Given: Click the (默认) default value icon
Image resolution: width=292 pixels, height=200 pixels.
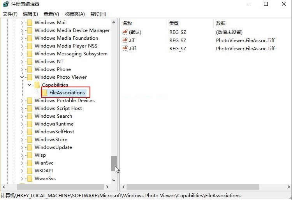Looking at the screenshot, I should (125, 32).
